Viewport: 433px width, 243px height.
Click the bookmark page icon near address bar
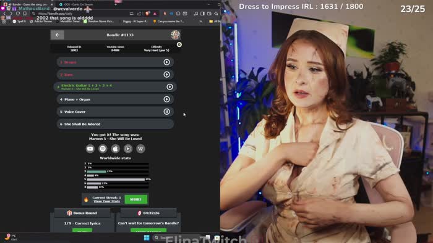(25, 14)
